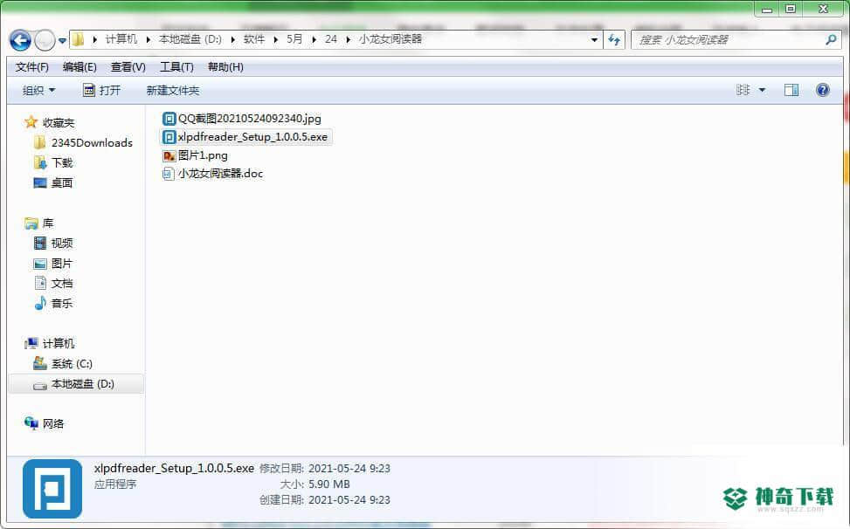Screen dimensions: 850x529
Task: Click the large xlpdfreader icon in details pane
Action: coord(52,489)
